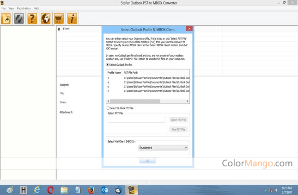Click the notepad document taskbar icon
Viewport: 298px width, 195px height.
click(78, 190)
